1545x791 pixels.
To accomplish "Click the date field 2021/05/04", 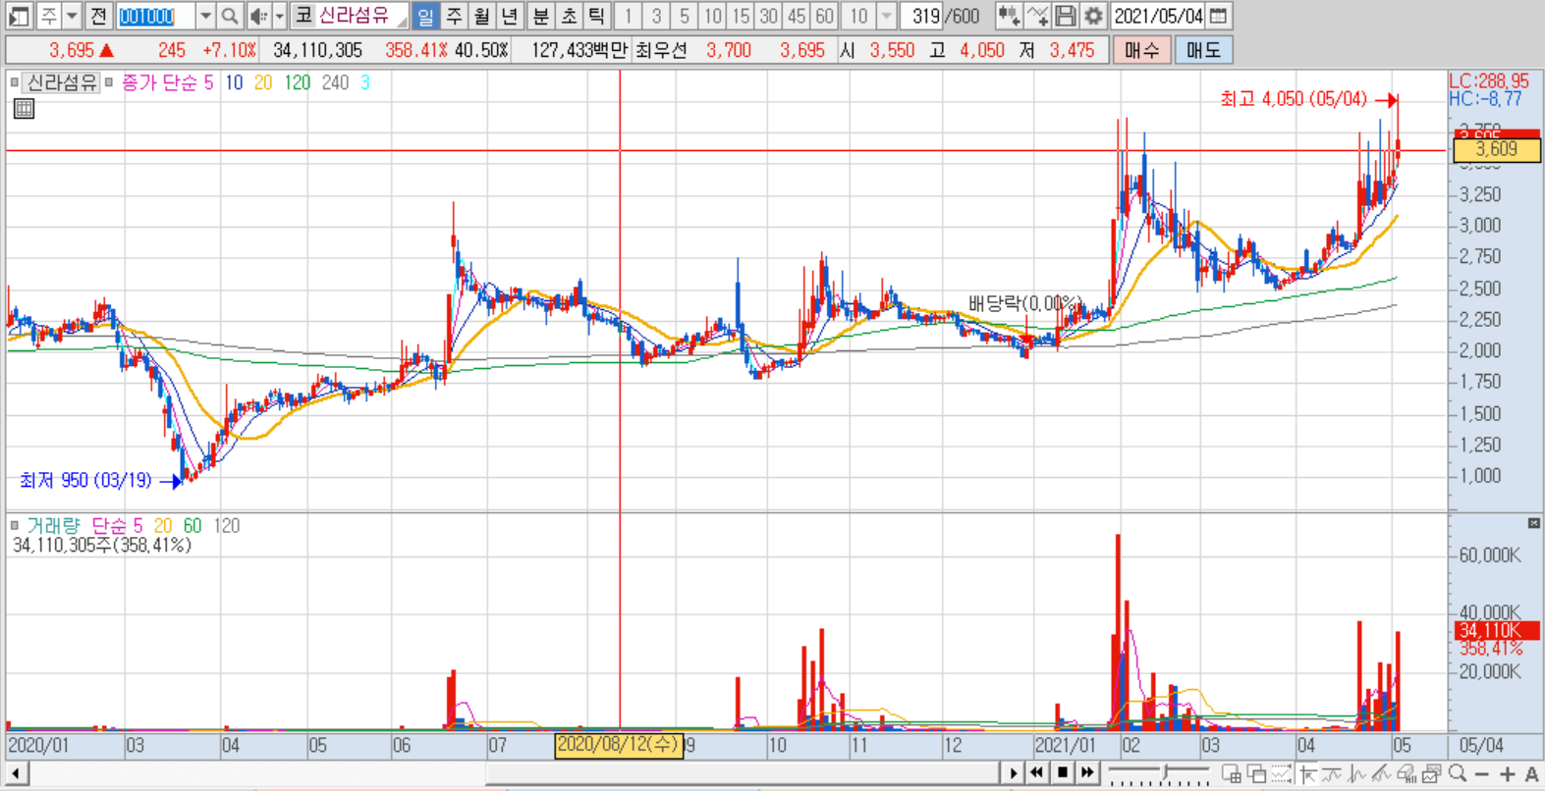I will pyautogui.click(x=1159, y=16).
